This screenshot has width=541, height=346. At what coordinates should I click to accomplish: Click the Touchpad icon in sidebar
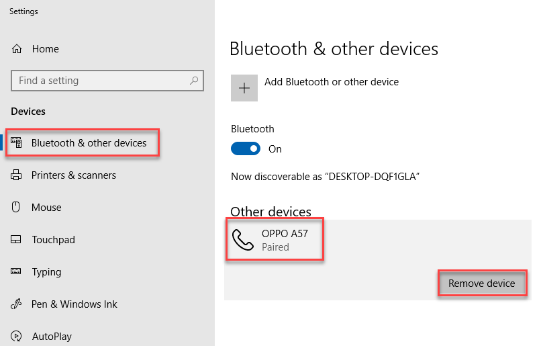pos(16,239)
